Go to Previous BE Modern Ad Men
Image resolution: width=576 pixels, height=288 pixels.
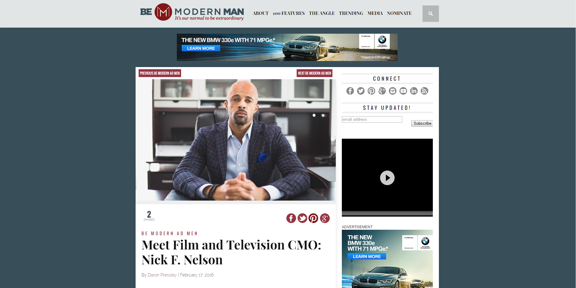[160, 73]
